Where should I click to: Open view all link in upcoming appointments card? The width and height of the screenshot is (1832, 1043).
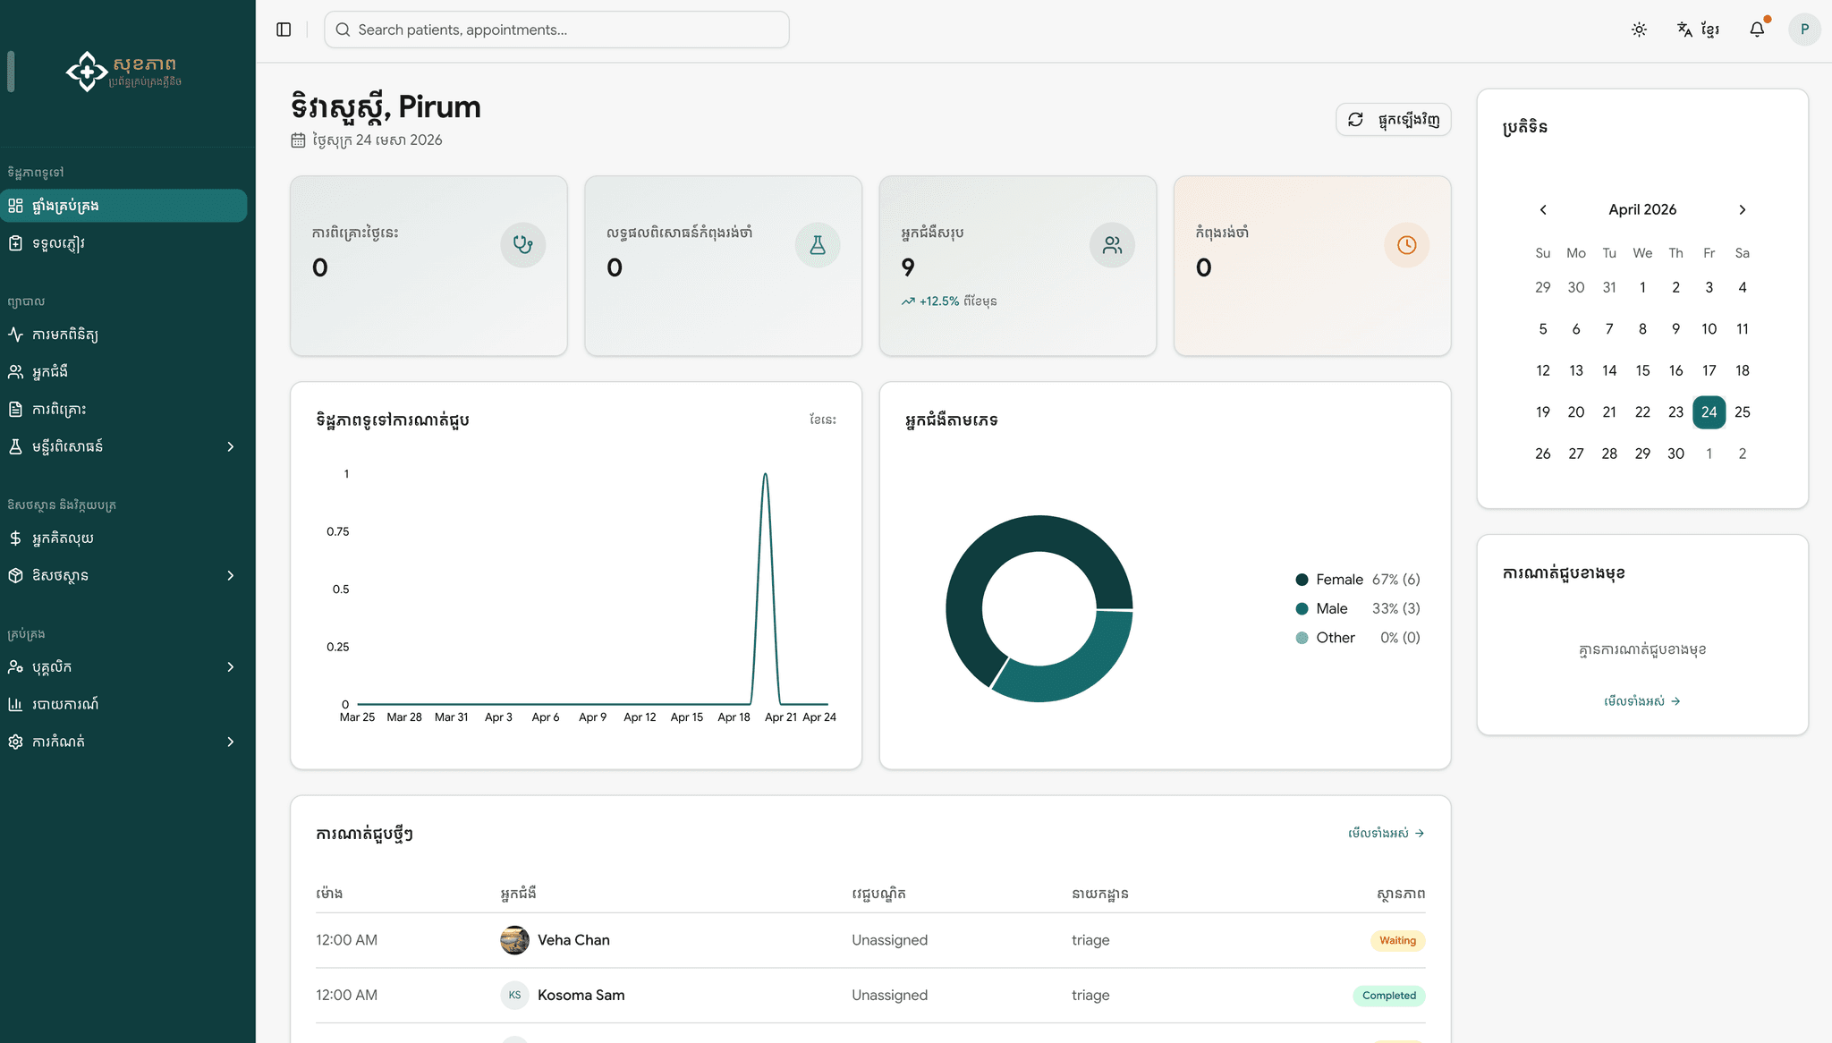point(1642,701)
